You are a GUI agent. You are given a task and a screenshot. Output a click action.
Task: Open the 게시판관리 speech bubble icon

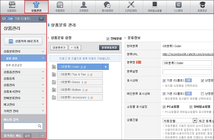[x=107, y=5]
